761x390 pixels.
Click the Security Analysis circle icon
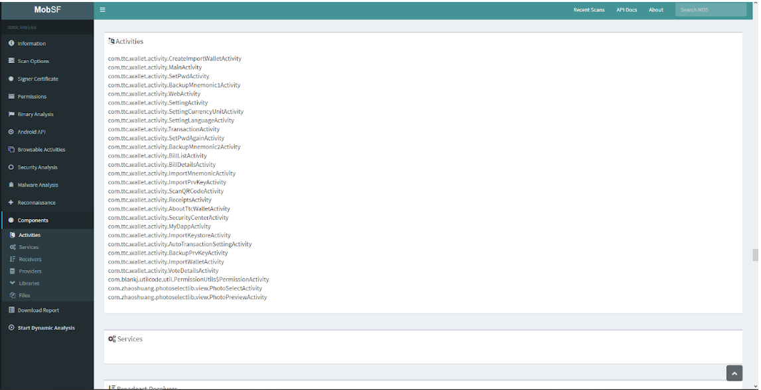[12, 167]
